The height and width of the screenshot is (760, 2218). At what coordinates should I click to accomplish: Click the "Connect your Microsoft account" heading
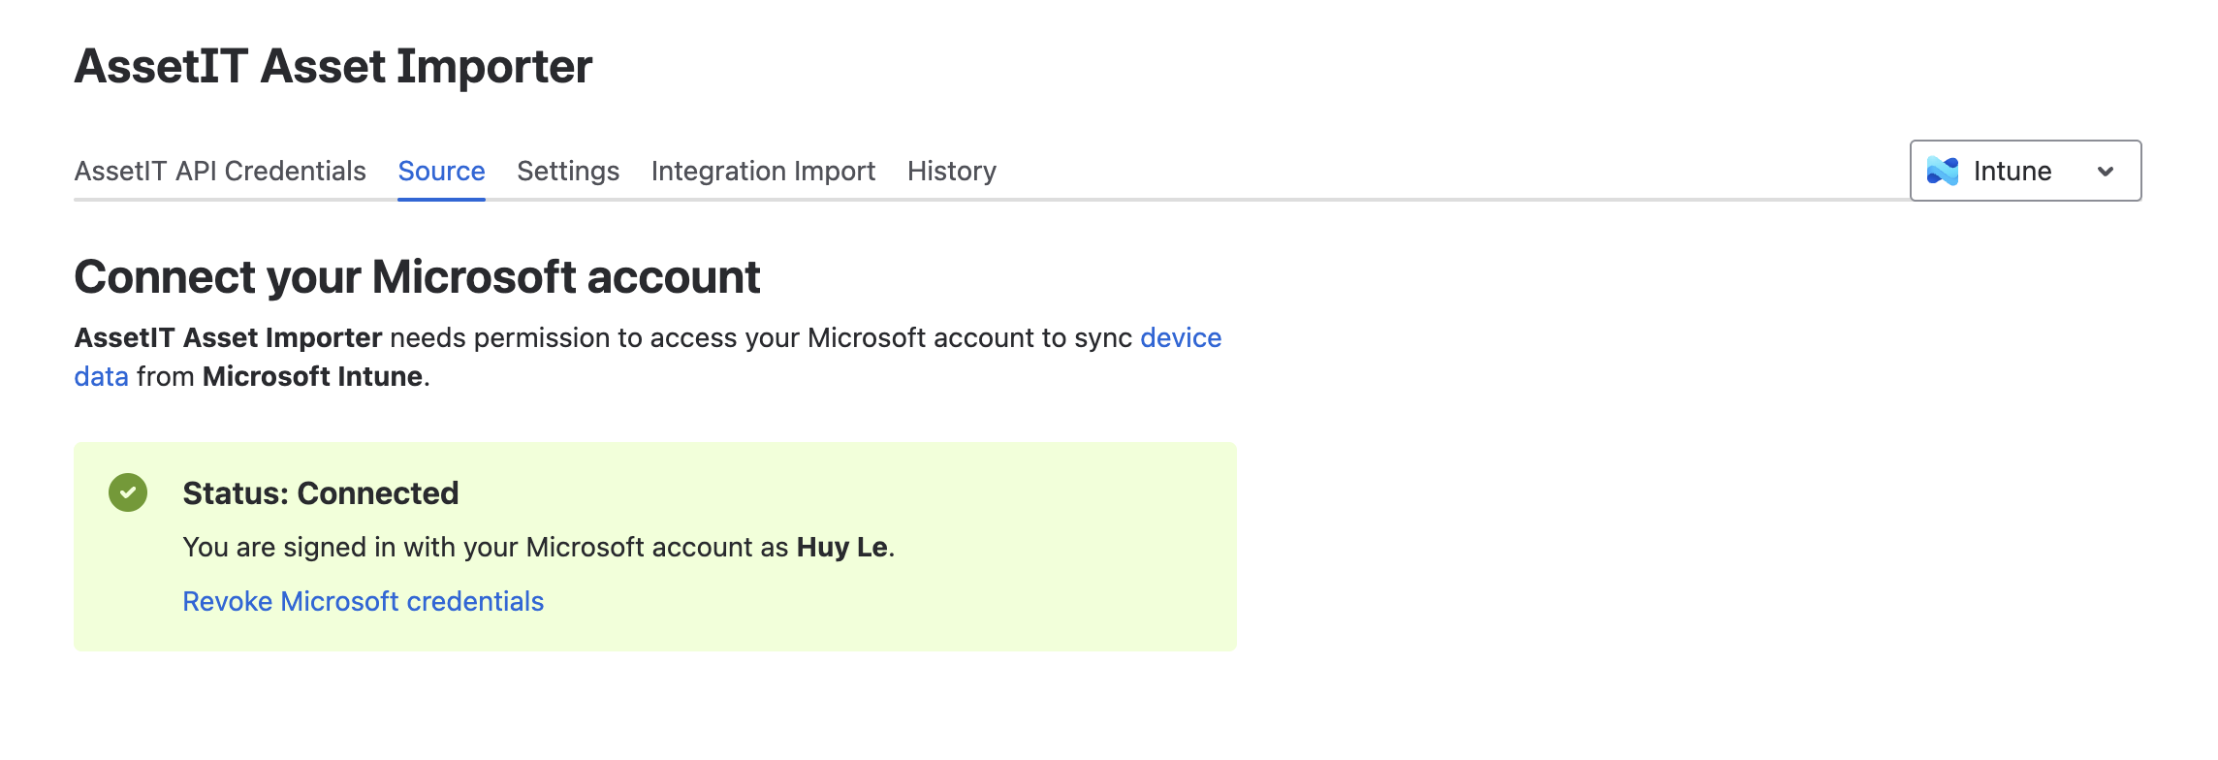coord(417,277)
